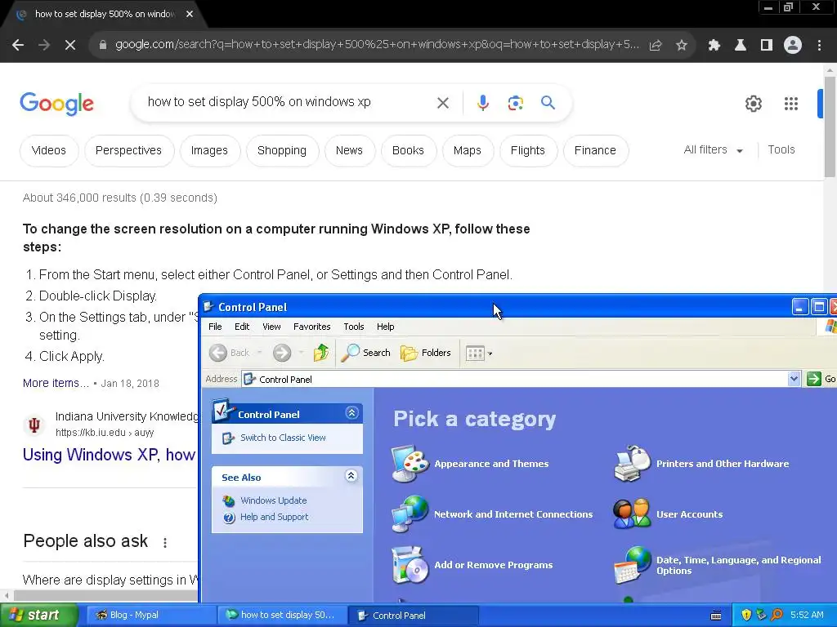Search by image with Google Lens
This screenshot has height=627, width=837.
coord(515,103)
